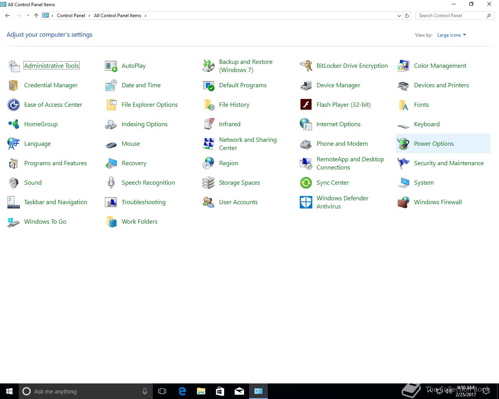Open the Power Options icon
Image resolution: width=499 pixels, height=399 pixels.
403,144
